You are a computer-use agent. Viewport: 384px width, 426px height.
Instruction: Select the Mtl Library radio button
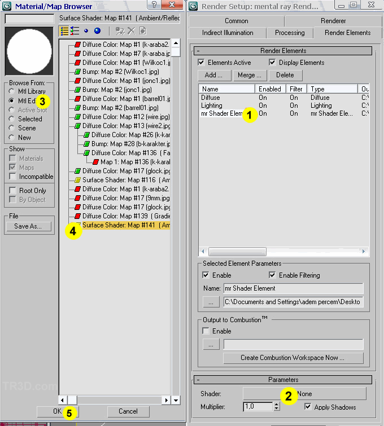click(x=11, y=91)
